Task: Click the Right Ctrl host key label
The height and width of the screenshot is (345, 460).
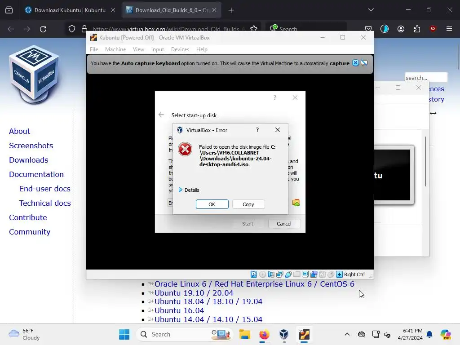Action: tap(354, 274)
